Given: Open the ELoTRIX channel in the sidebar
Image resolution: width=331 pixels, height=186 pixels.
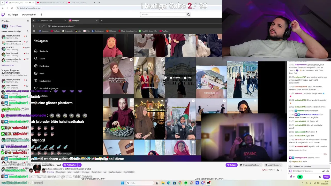Looking at the screenshot, I should (x=16, y=49).
